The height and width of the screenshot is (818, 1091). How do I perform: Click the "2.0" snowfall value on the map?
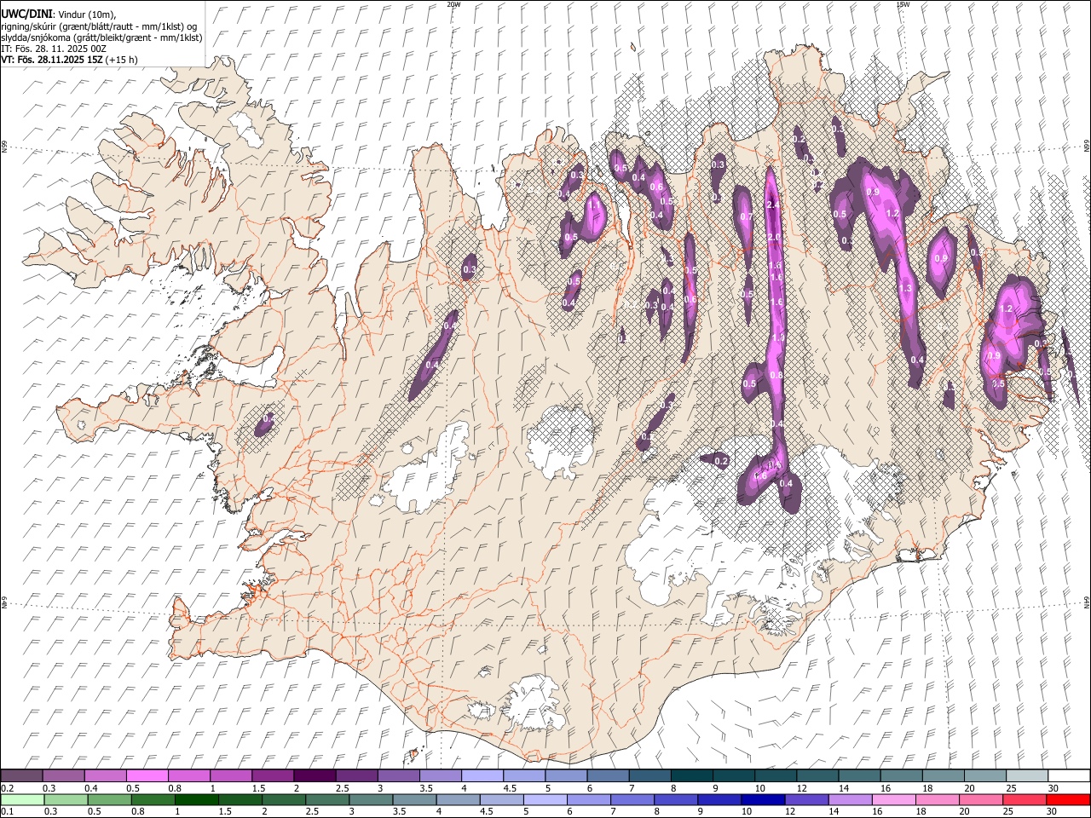774,237
